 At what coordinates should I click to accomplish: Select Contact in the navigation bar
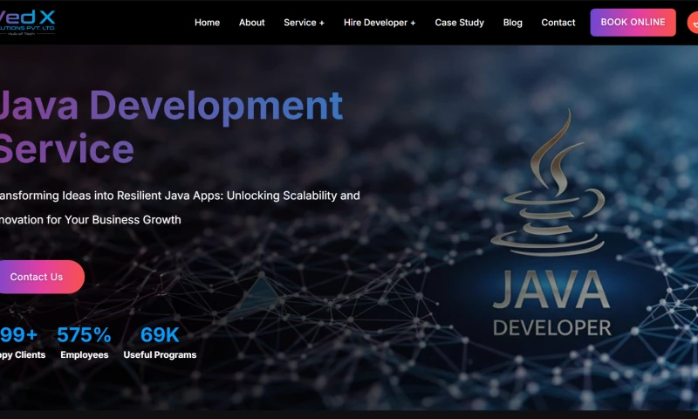(558, 23)
